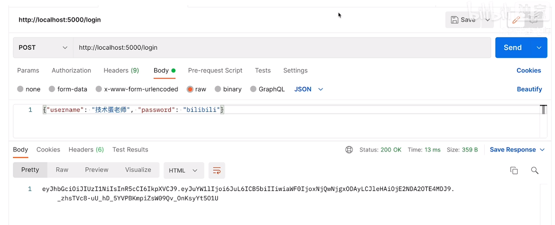The width and height of the screenshot is (555, 225).
Task: Open the HTML response format dropdown
Action: point(183,170)
